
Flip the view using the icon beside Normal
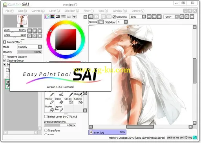coord(101,22)
